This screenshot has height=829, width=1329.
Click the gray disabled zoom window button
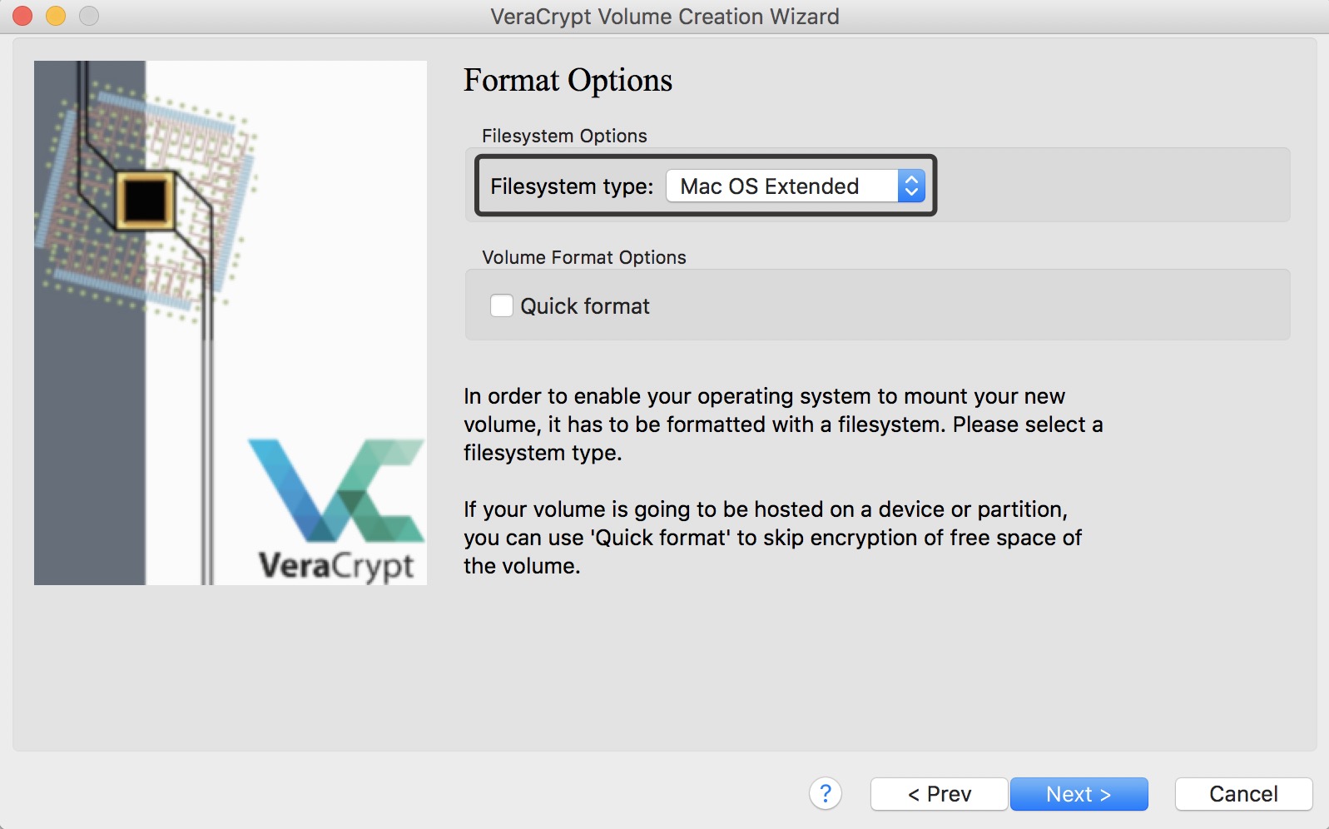pos(89,16)
